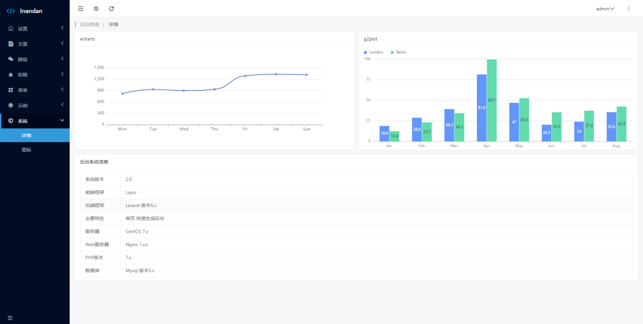Click the 'PHP版本' table label

(94, 258)
